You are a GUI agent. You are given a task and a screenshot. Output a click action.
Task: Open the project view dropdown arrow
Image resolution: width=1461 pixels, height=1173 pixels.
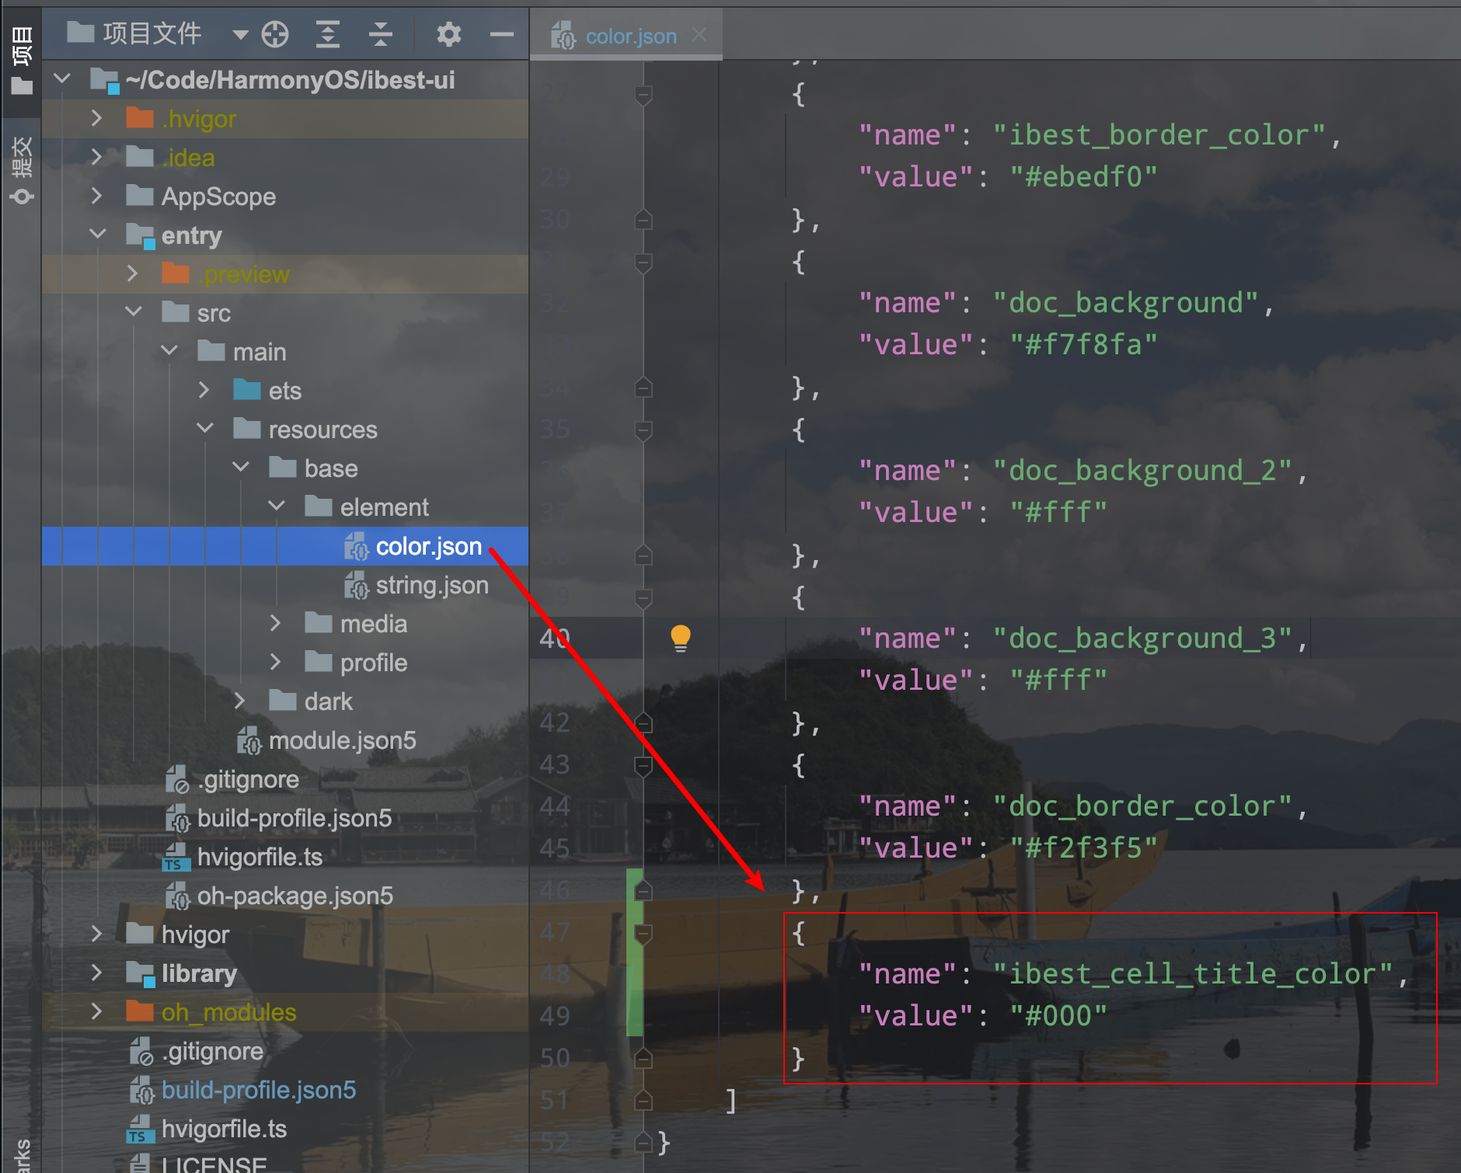(240, 34)
